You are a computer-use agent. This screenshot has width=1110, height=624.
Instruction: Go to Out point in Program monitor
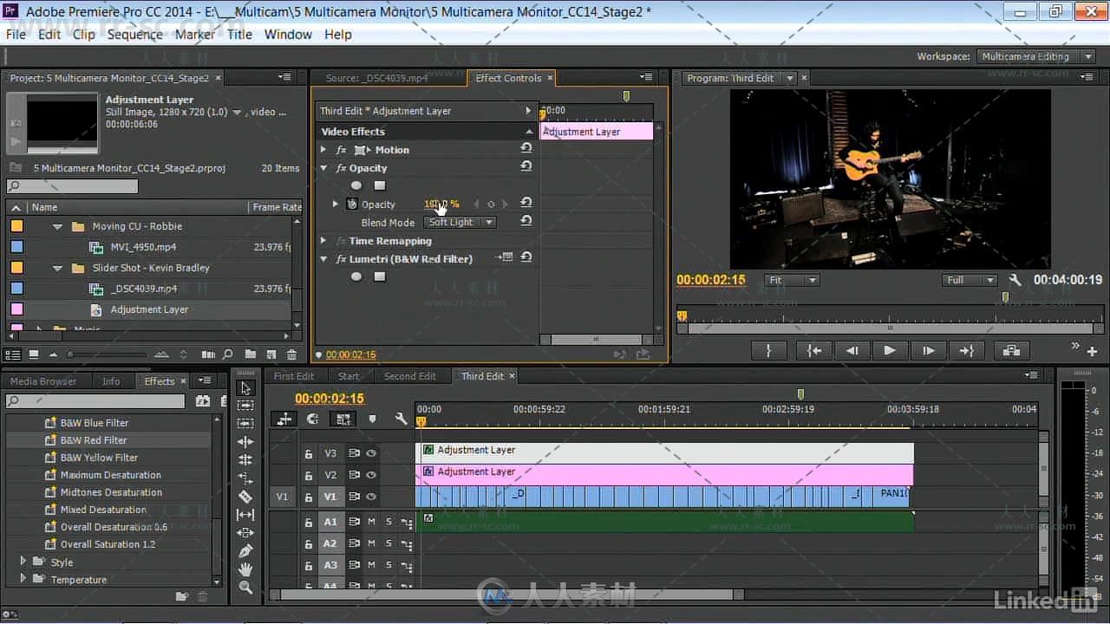coord(966,350)
